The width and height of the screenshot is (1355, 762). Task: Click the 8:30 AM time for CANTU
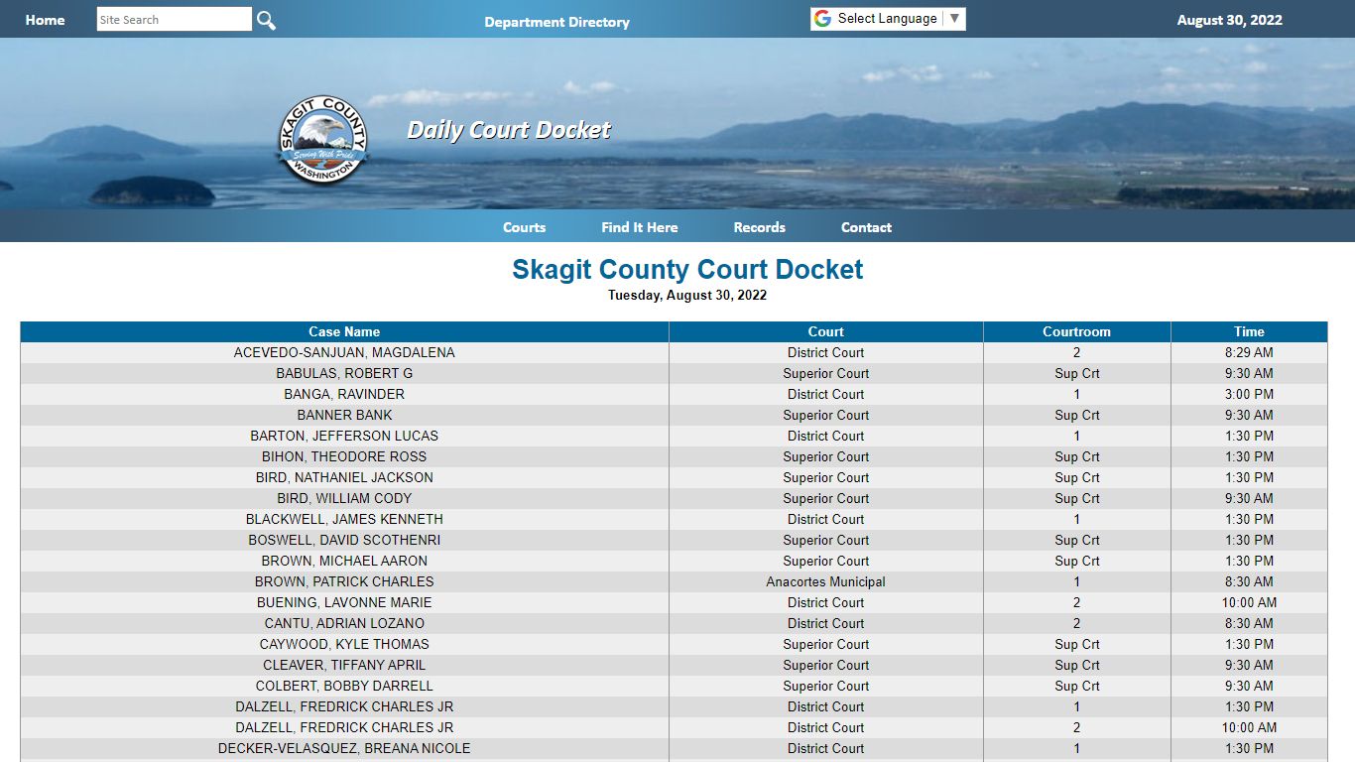(1250, 623)
